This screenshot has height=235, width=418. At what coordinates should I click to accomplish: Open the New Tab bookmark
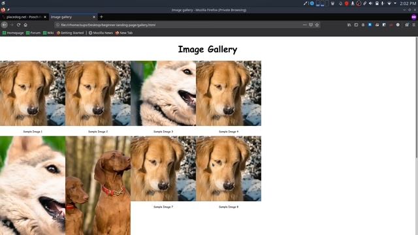click(124, 33)
